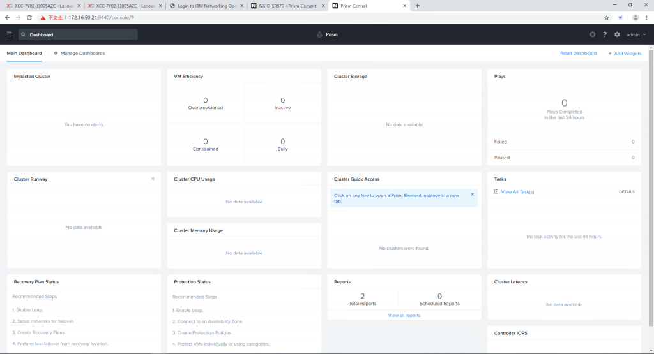
Task: Click 'Enable Leap' under Recovery Plan Status
Action: click(x=27, y=310)
